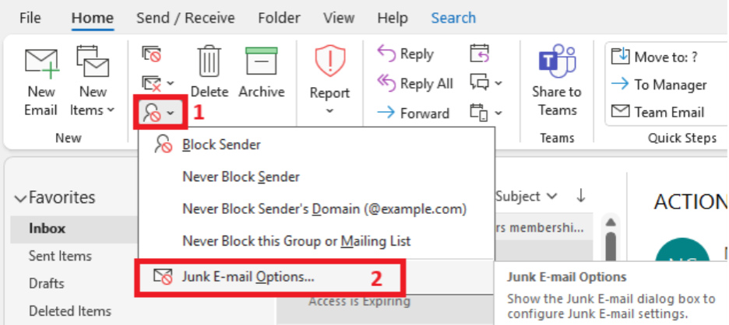The height and width of the screenshot is (325, 729).
Task: Open the View tab
Action: point(339,18)
